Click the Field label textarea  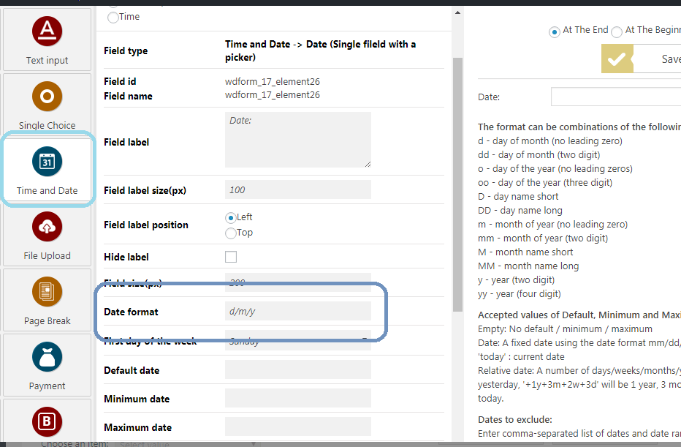pyautogui.click(x=297, y=140)
